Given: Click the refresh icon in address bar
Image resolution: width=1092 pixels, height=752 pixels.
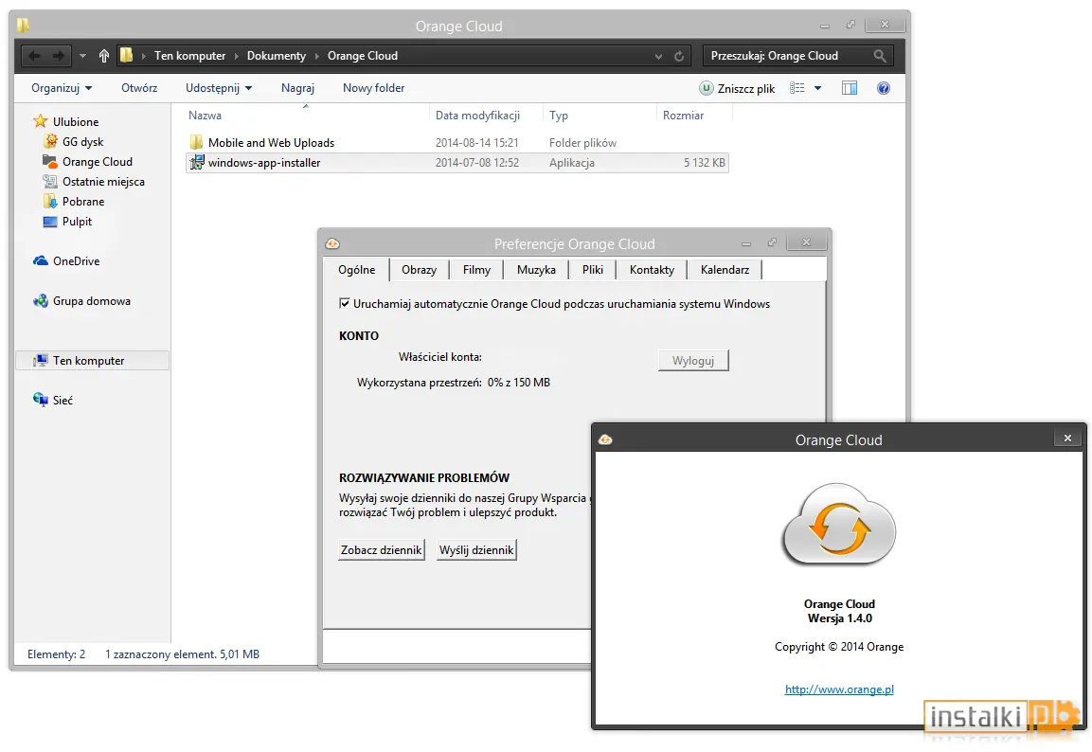Looking at the screenshot, I should (x=679, y=57).
